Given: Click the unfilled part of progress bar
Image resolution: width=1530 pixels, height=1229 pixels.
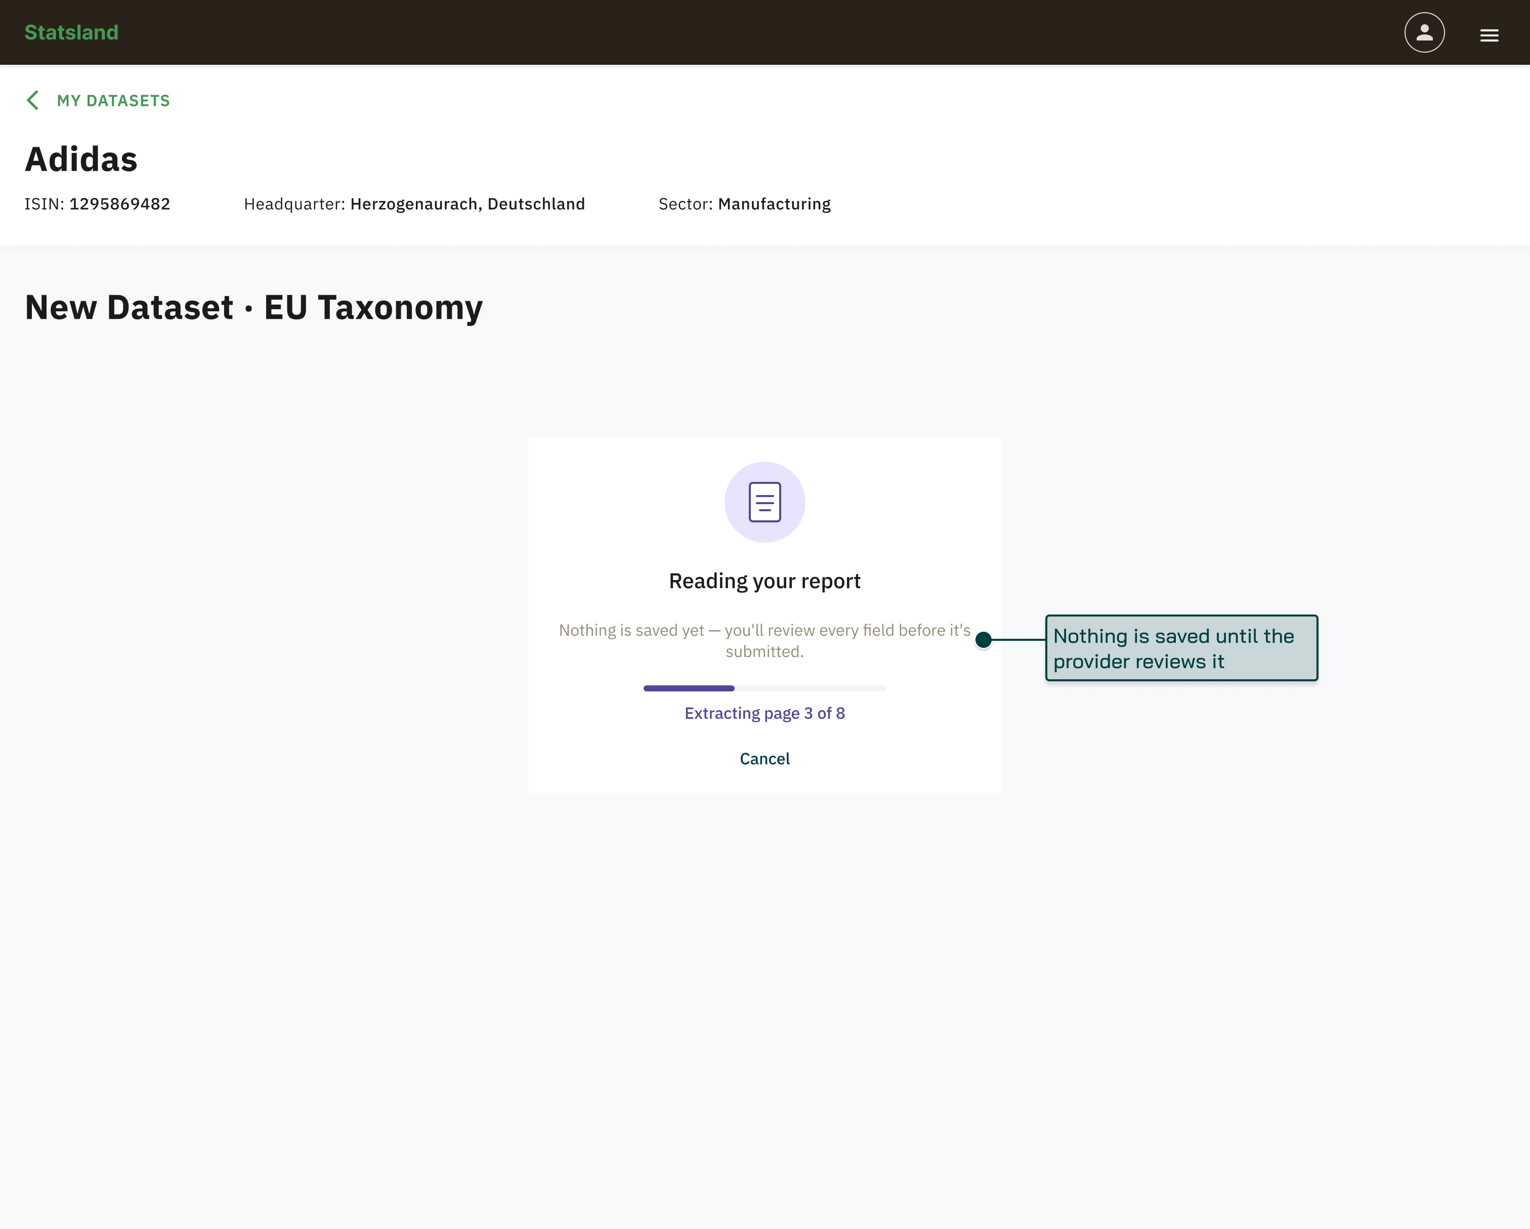Looking at the screenshot, I should (x=811, y=688).
